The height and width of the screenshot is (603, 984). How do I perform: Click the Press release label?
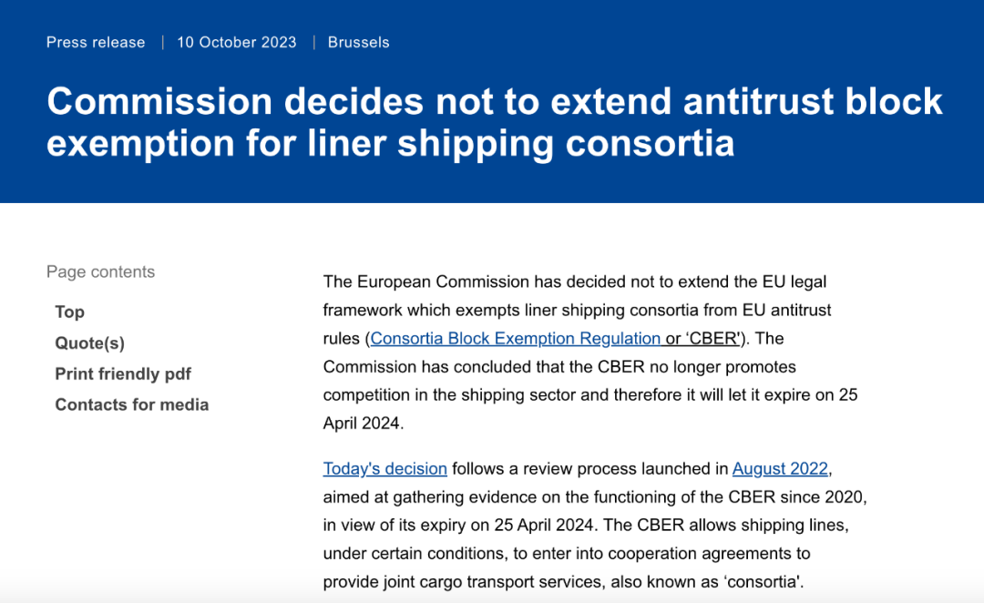coord(96,42)
